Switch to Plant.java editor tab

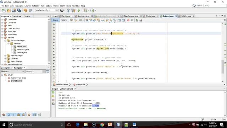tap(65, 16)
